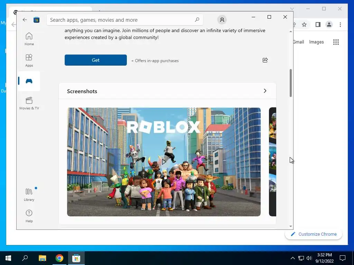This screenshot has width=354, height=265.
Task: Open the Store user account icon
Action: click(222, 20)
